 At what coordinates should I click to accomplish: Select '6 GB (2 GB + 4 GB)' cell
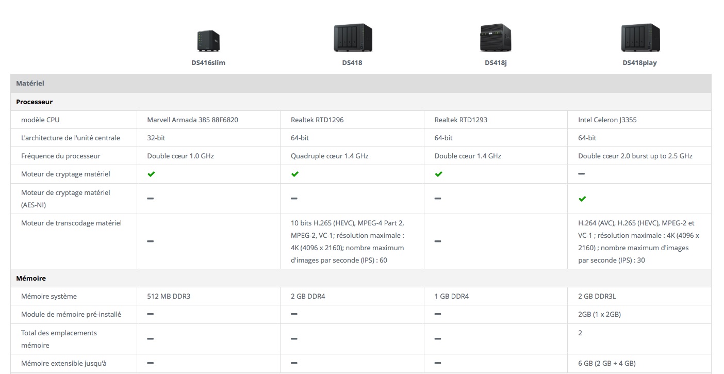607,363
